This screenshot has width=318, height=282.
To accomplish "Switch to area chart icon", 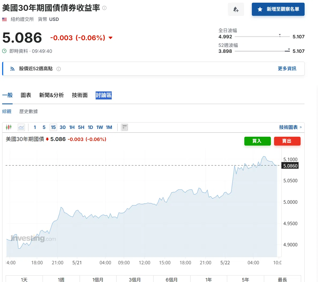I will point(21,127).
